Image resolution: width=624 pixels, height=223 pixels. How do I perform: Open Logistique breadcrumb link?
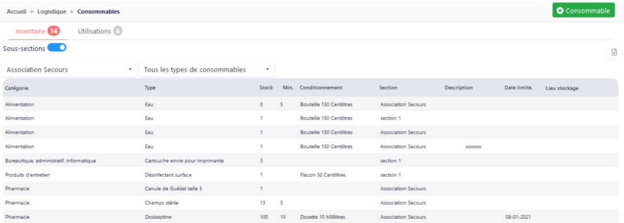[52, 12]
